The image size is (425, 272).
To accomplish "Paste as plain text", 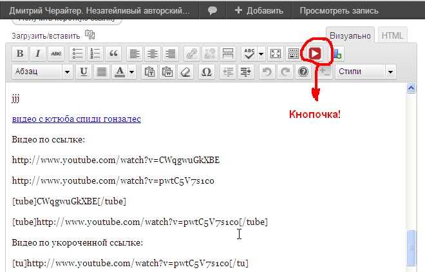I will (x=149, y=72).
